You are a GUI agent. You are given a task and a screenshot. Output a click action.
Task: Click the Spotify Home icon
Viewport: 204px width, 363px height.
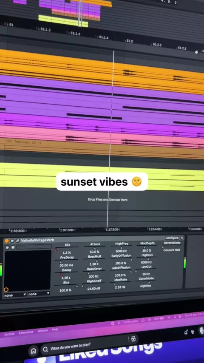pos(33,351)
